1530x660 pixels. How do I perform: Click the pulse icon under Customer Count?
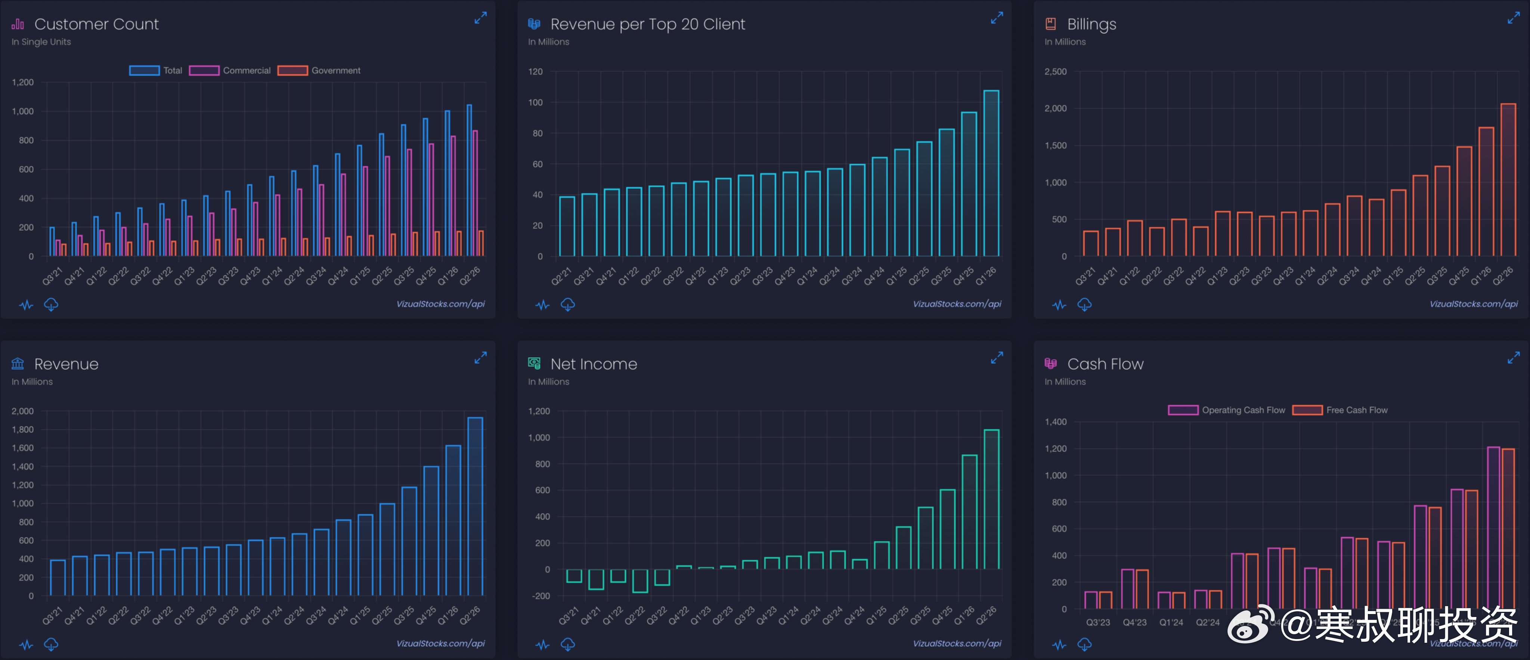(x=26, y=305)
